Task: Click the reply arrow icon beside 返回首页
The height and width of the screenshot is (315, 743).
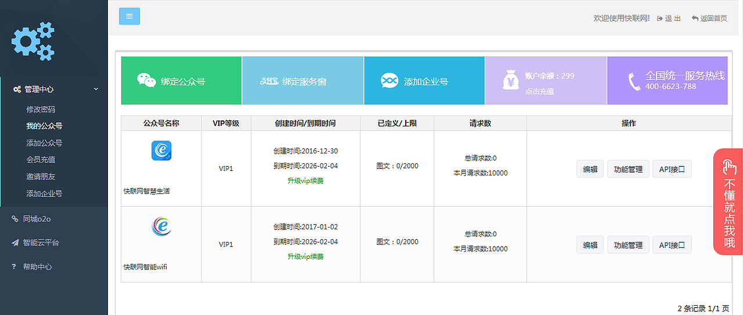Action: click(695, 19)
